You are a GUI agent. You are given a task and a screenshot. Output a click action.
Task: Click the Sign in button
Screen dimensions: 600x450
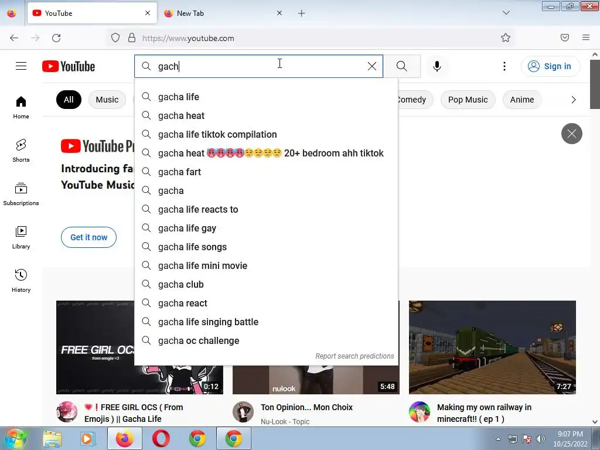click(550, 66)
